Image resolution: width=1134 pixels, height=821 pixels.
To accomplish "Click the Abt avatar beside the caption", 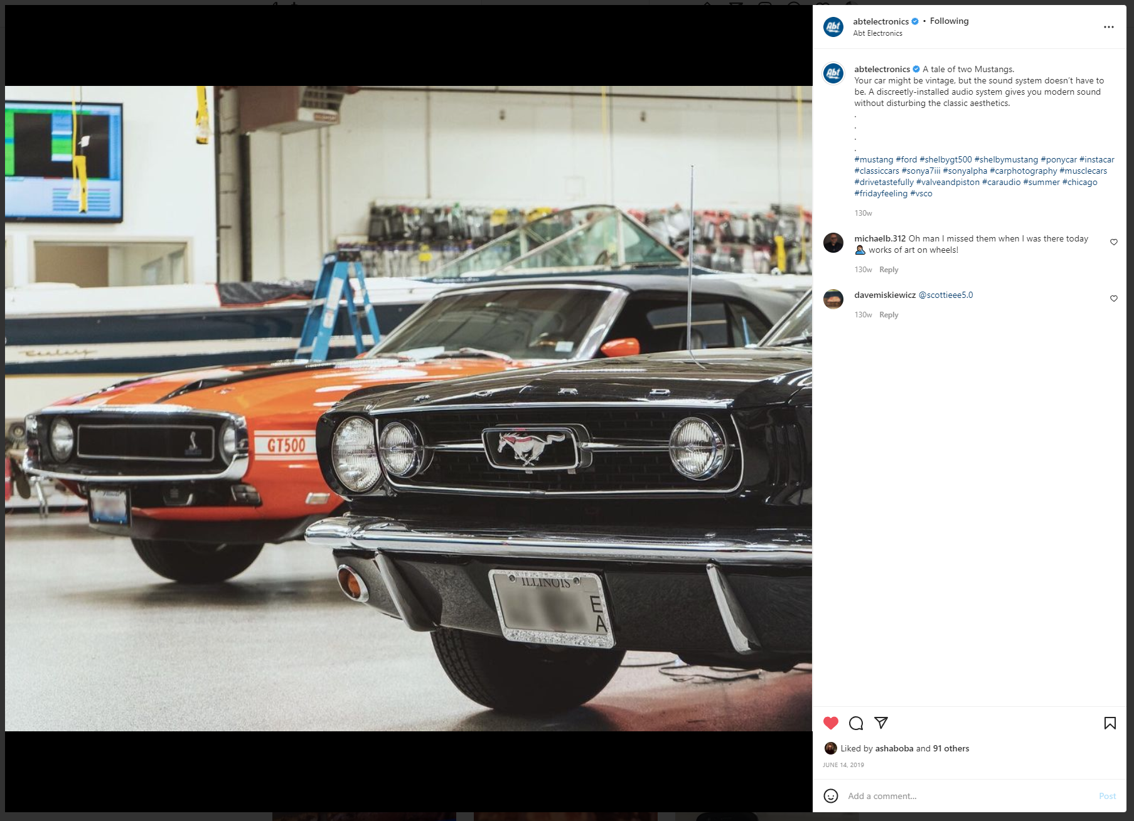I will click(x=833, y=73).
